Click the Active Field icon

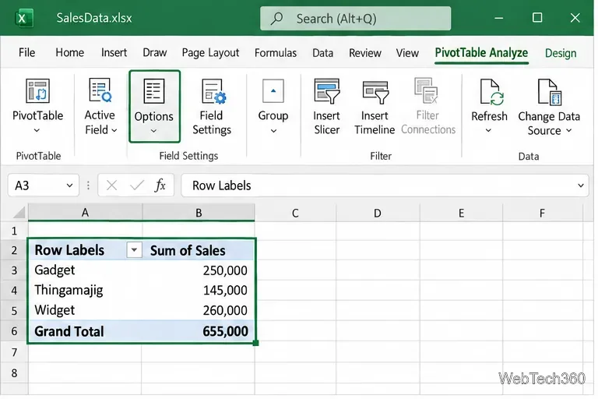point(100,90)
